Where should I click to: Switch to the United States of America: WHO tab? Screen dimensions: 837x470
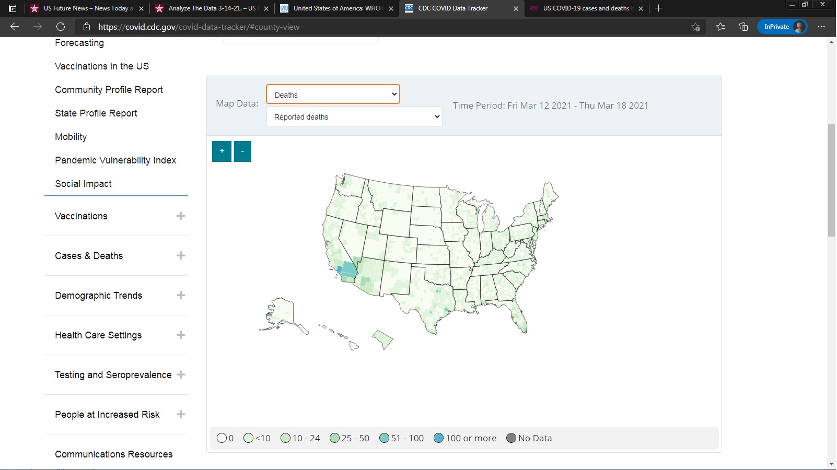336,8
